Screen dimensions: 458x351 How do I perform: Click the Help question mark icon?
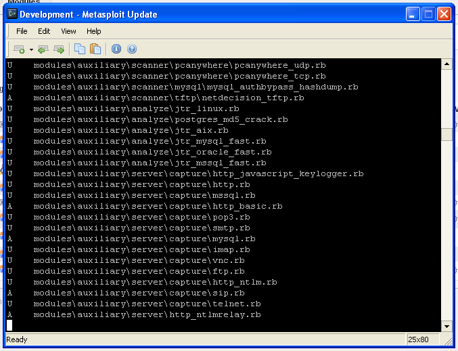click(132, 49)
